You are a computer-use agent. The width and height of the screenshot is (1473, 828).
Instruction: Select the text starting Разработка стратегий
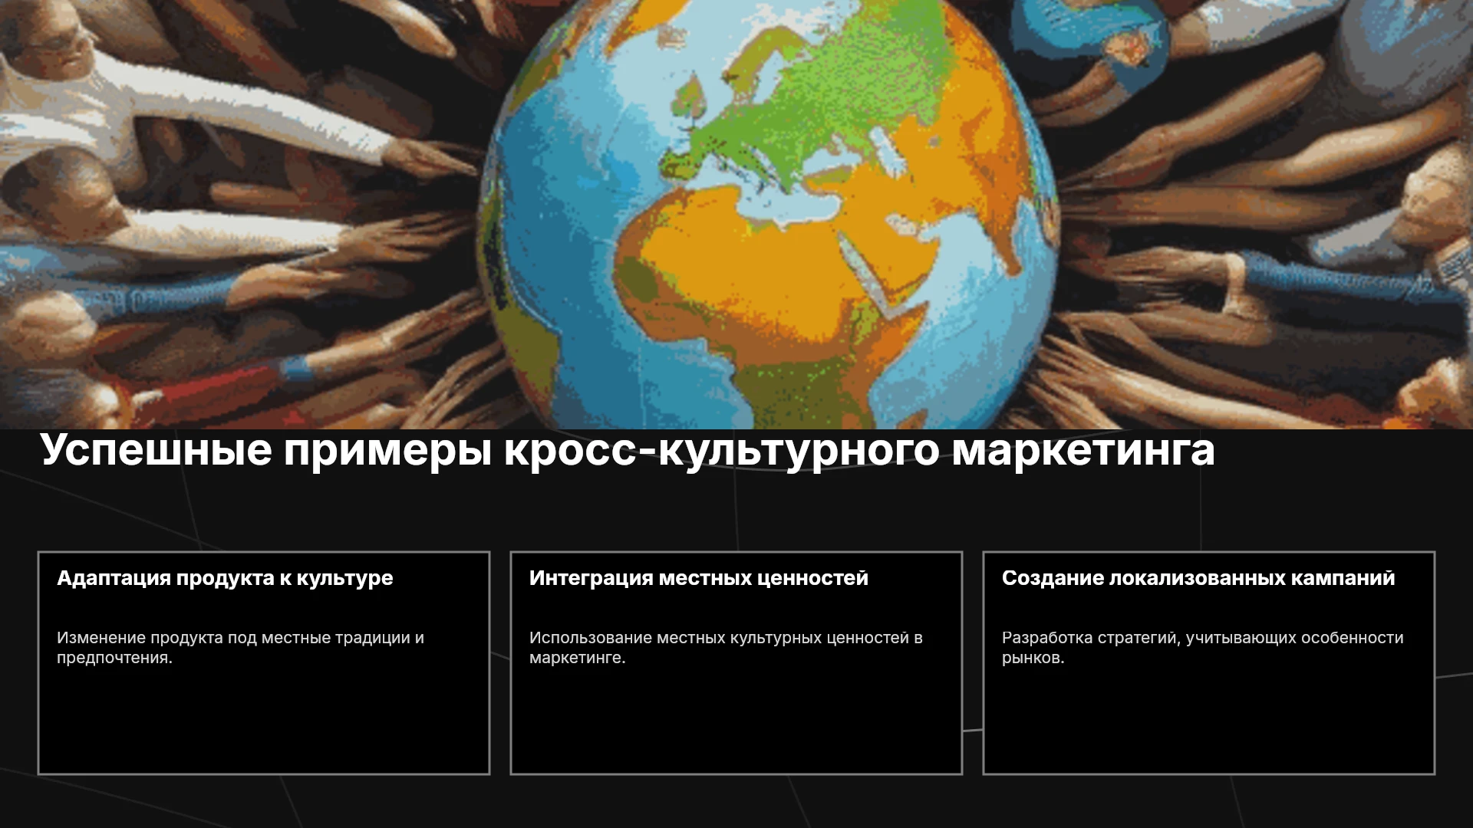point(1202,648)
